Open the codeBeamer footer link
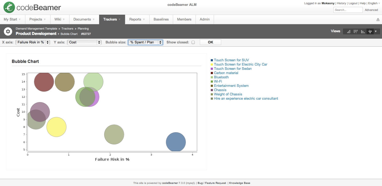The width and height of the screenshot is (382, 186). coord(170,183)
